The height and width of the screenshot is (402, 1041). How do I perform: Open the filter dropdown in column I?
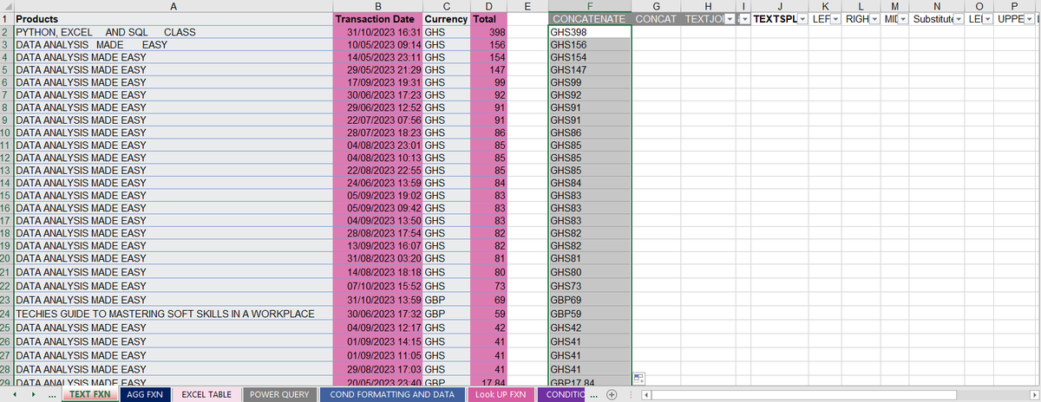[x=744, y=19]
